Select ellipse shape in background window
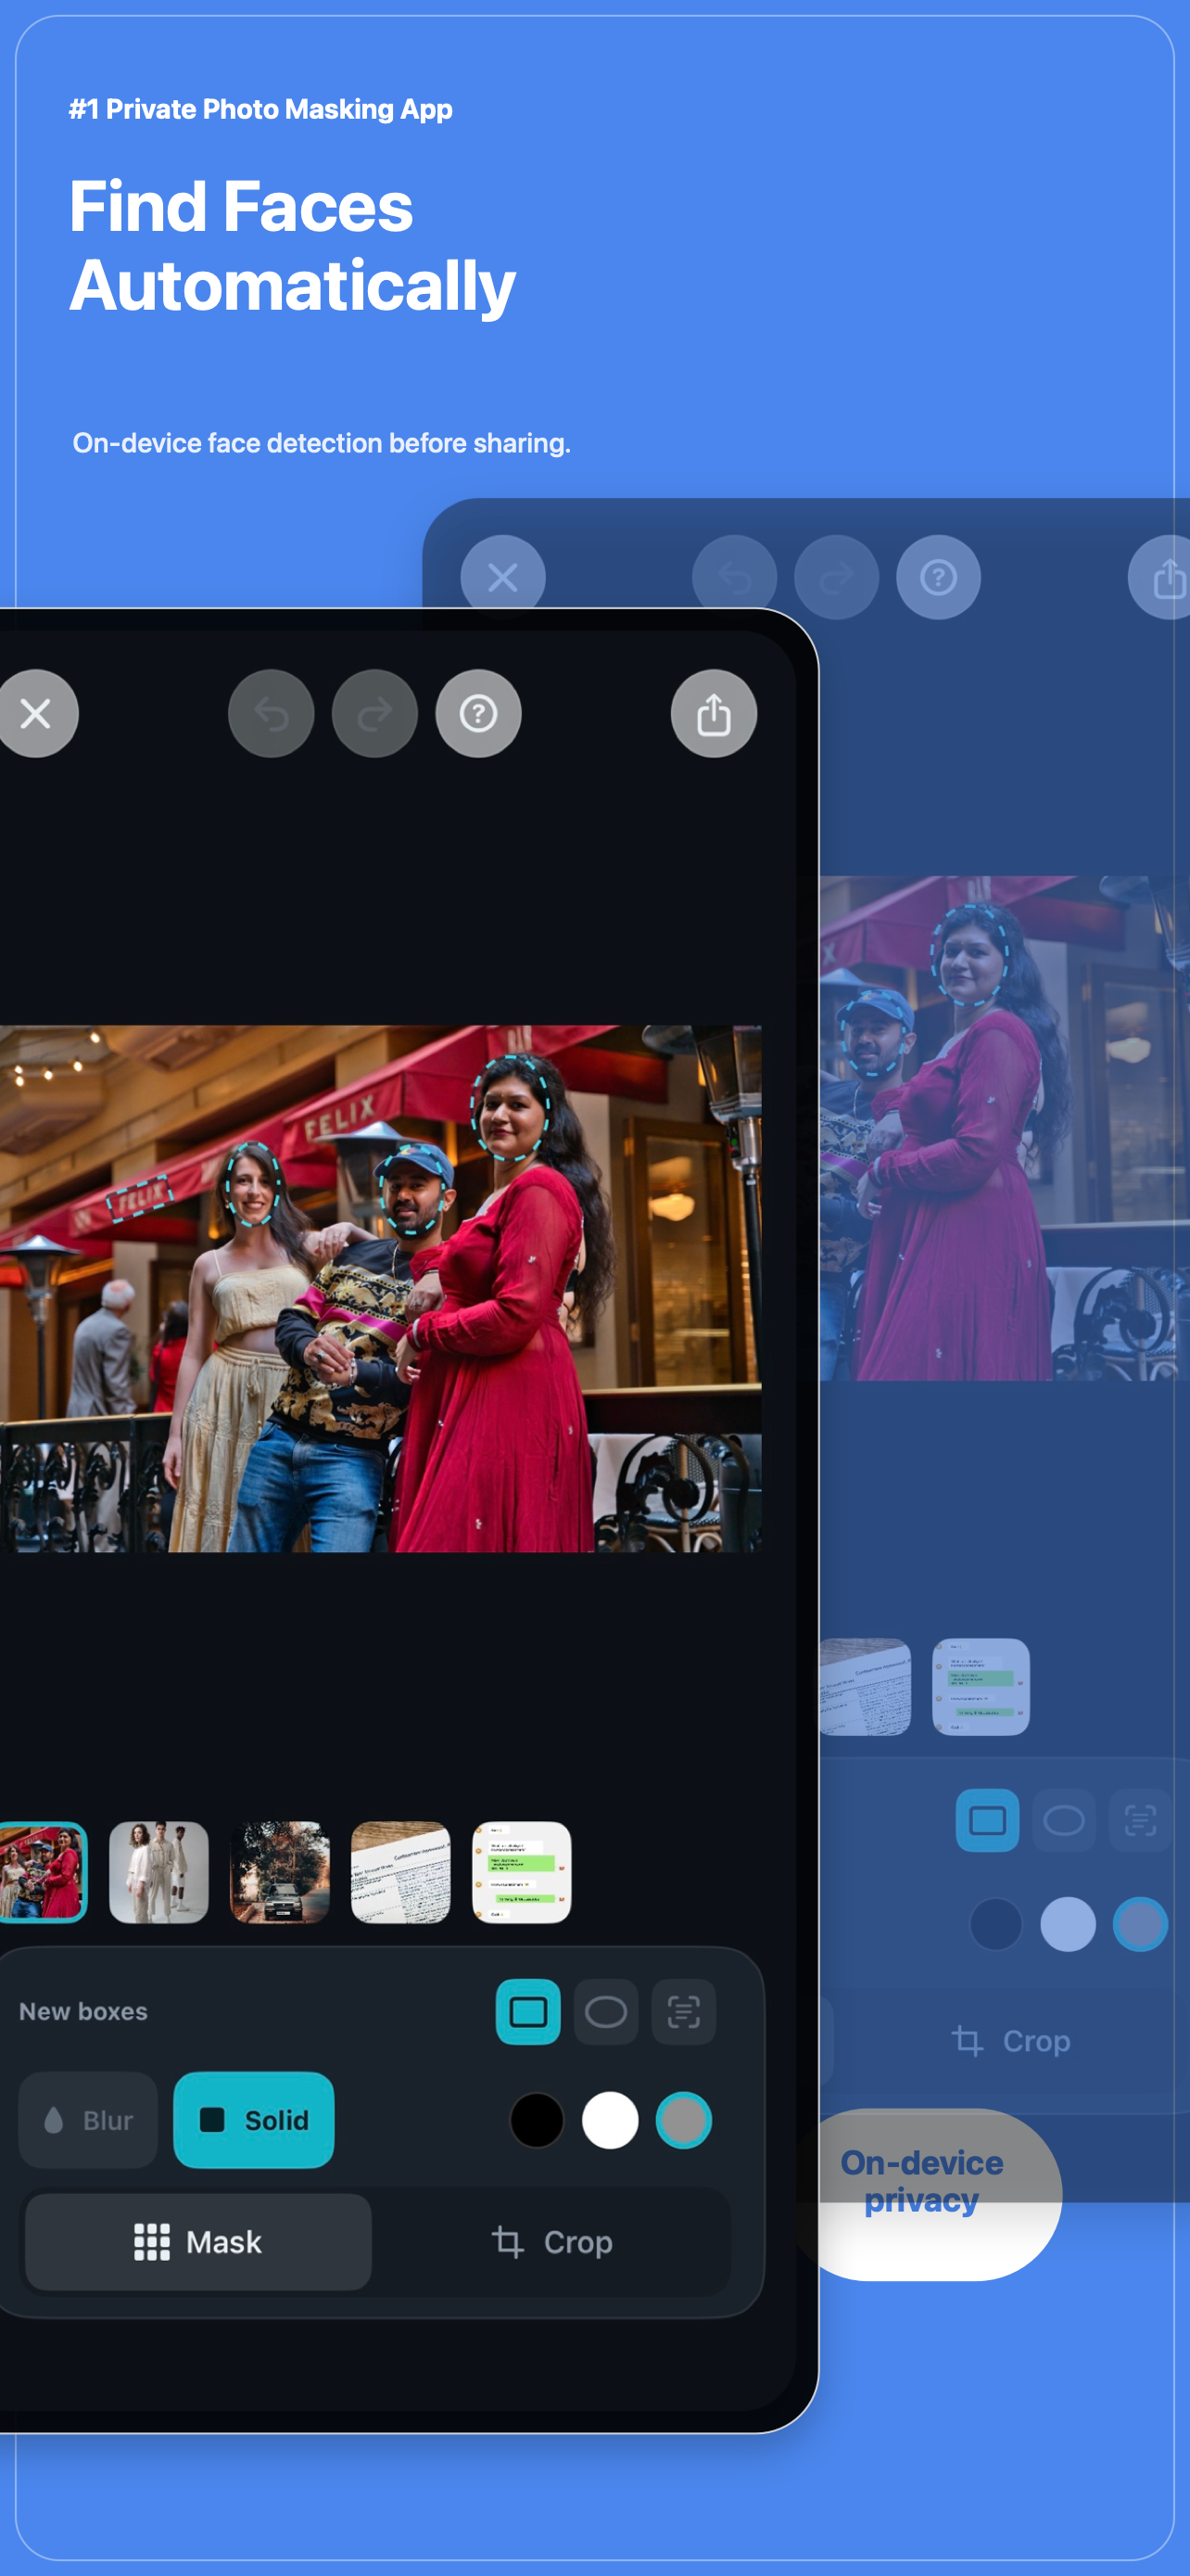1190x2576 pixels. 1064,1820
